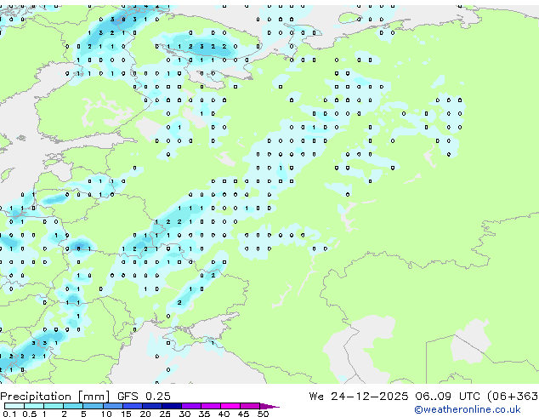Pick the 5–10 mm legend color swatch
Viewport: 539px width, 417px height.
click(x=93, y=406)
